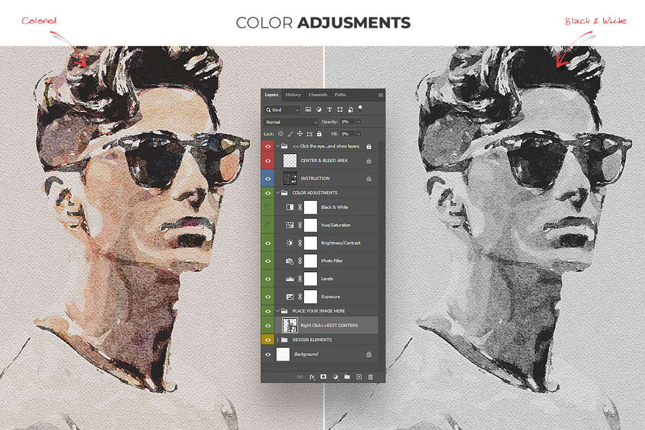This screenshot has height=430, width=645.
Task: Filter layers by pixel layer icon
Action: pyautogui.click(x=309, y=110)
